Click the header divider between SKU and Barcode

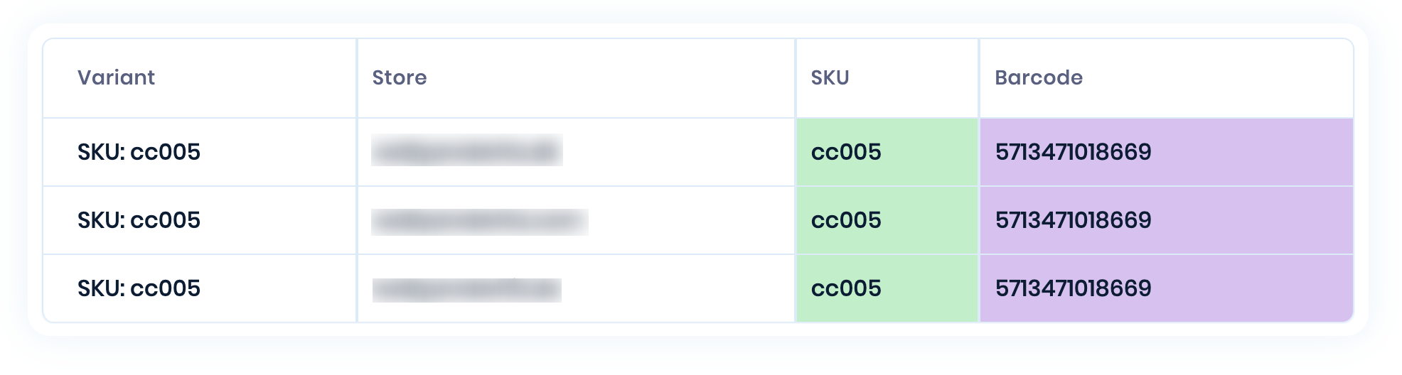(x=979, y=78)
